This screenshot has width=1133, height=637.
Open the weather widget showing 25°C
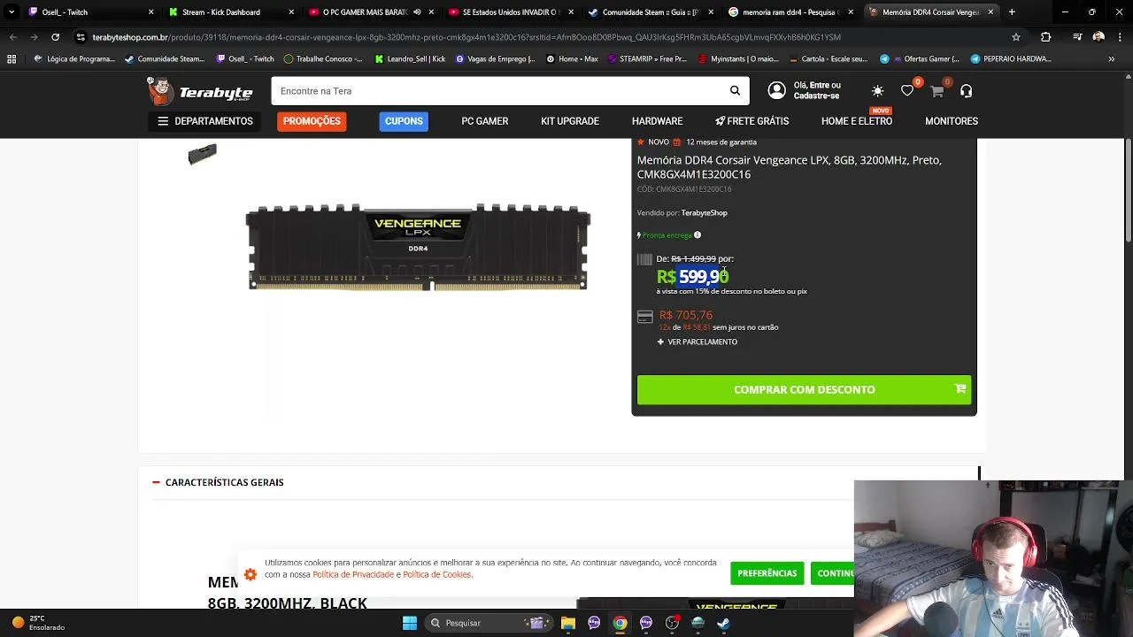37,623
